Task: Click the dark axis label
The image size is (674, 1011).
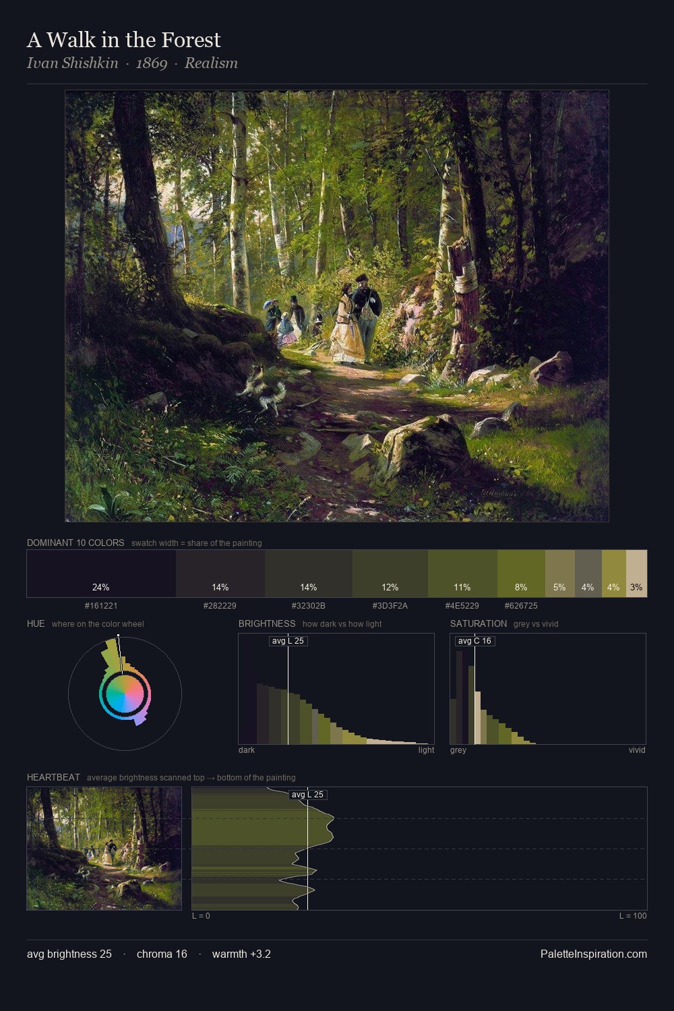Action: 247,750
